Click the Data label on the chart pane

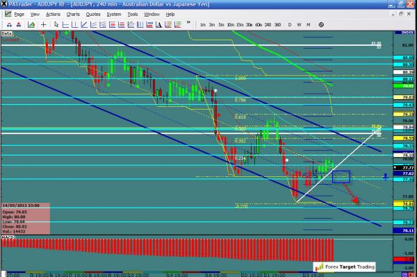6,33
